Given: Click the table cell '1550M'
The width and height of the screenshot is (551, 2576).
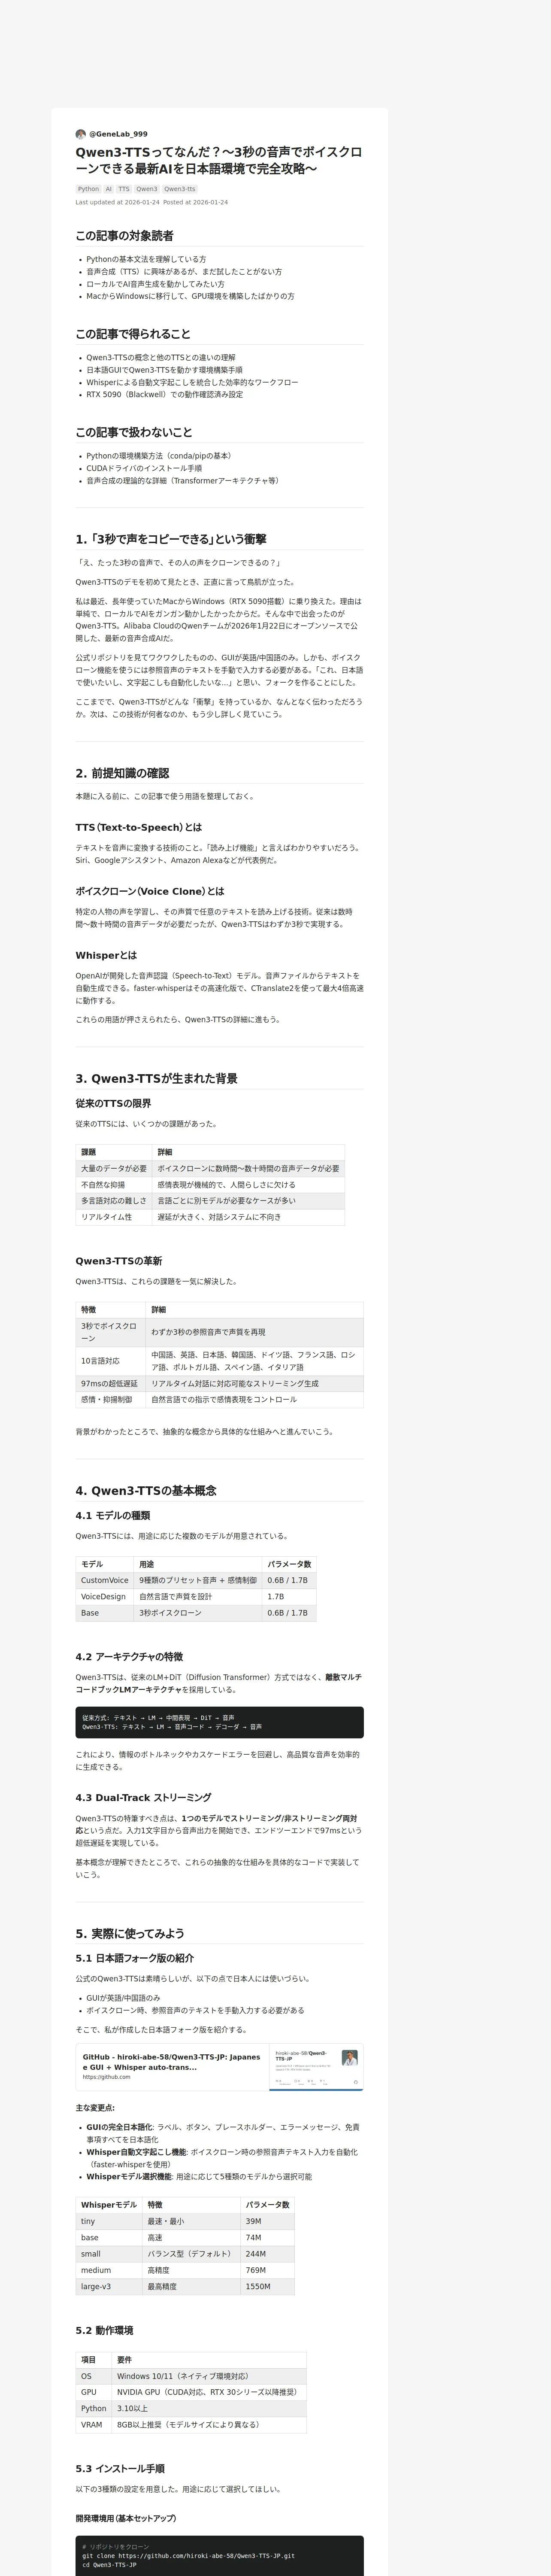Looking at the screenshot, I should [x=268, y=2286].
